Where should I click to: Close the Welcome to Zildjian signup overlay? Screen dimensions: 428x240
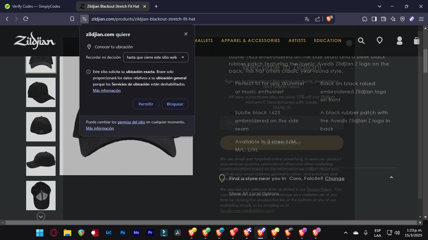tap(349, 43)
